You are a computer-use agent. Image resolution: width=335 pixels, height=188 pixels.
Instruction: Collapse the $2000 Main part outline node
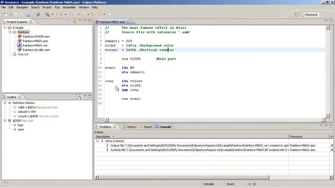click(x=5, y=121)
